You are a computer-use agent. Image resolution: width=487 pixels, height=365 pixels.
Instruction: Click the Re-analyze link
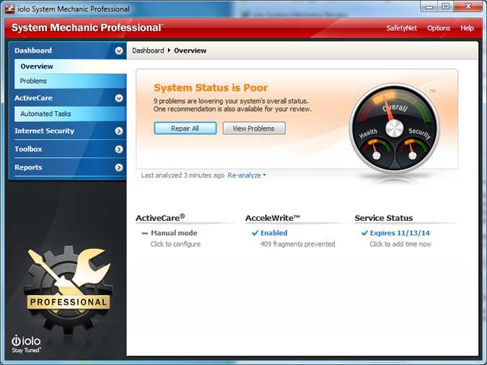pyautogui.click(x=244, y=175)
